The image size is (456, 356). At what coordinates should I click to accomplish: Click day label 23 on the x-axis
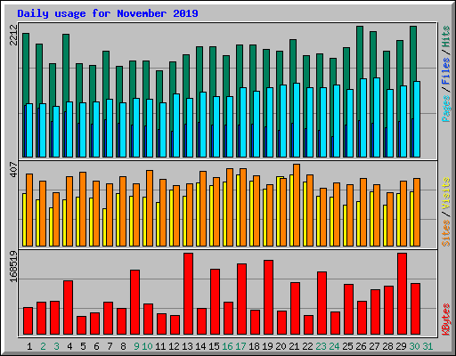tap(321, 346)
